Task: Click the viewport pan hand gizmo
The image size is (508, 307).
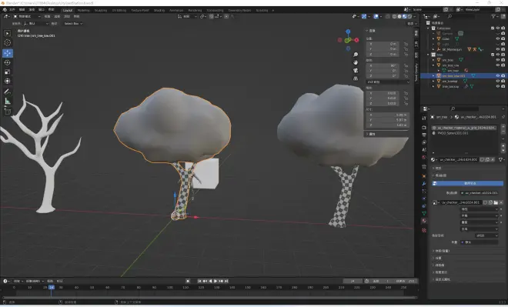Action: pos(356,62)
